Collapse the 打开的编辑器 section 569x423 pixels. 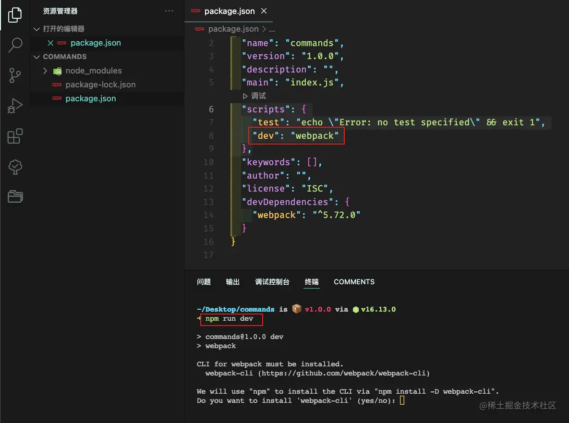[37, 29]
